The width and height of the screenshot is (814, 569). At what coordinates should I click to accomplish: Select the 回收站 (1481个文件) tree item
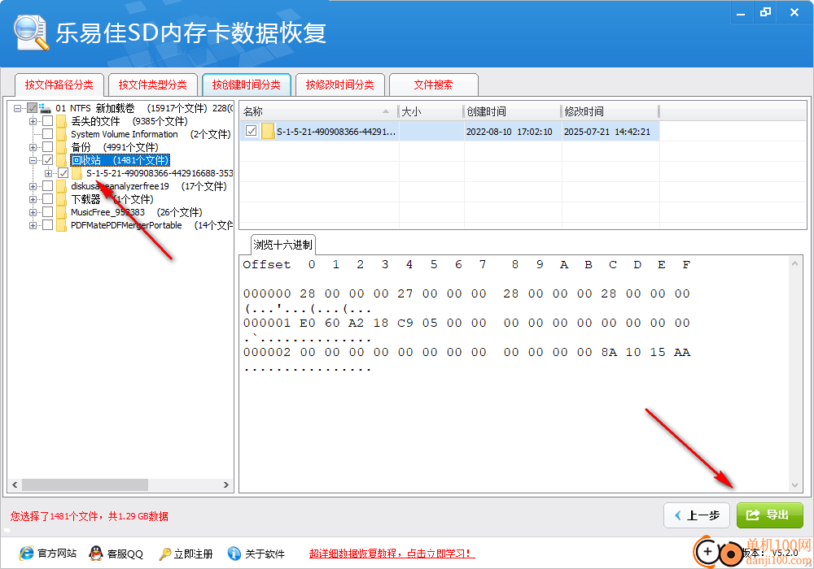120,160
